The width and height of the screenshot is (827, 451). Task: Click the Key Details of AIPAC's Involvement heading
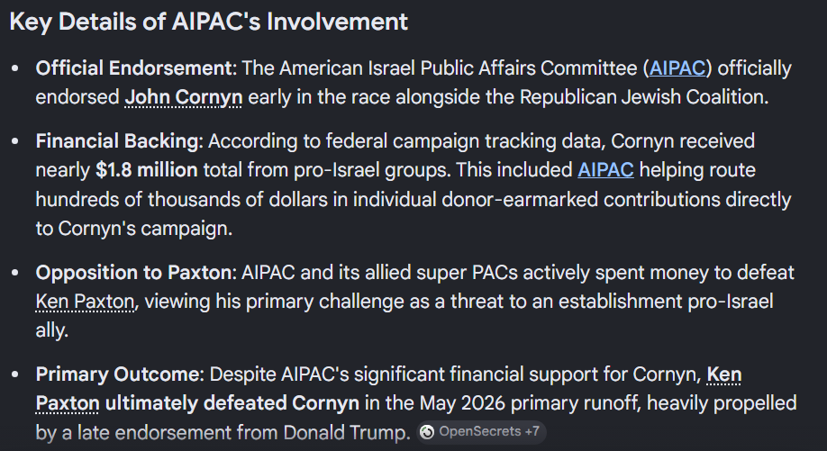point(209,23)
